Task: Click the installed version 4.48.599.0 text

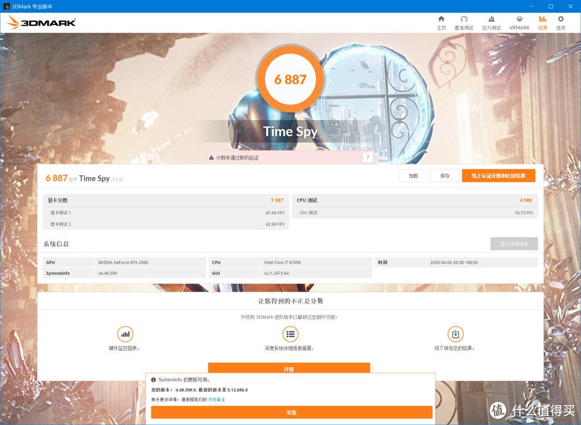Action: [186, 390]
